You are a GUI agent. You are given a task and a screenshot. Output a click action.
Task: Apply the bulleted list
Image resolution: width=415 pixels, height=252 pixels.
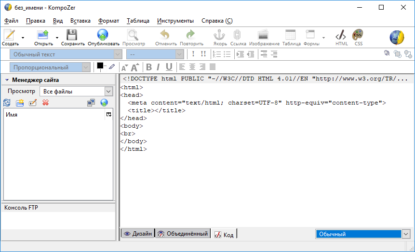(x=227, y=54)
